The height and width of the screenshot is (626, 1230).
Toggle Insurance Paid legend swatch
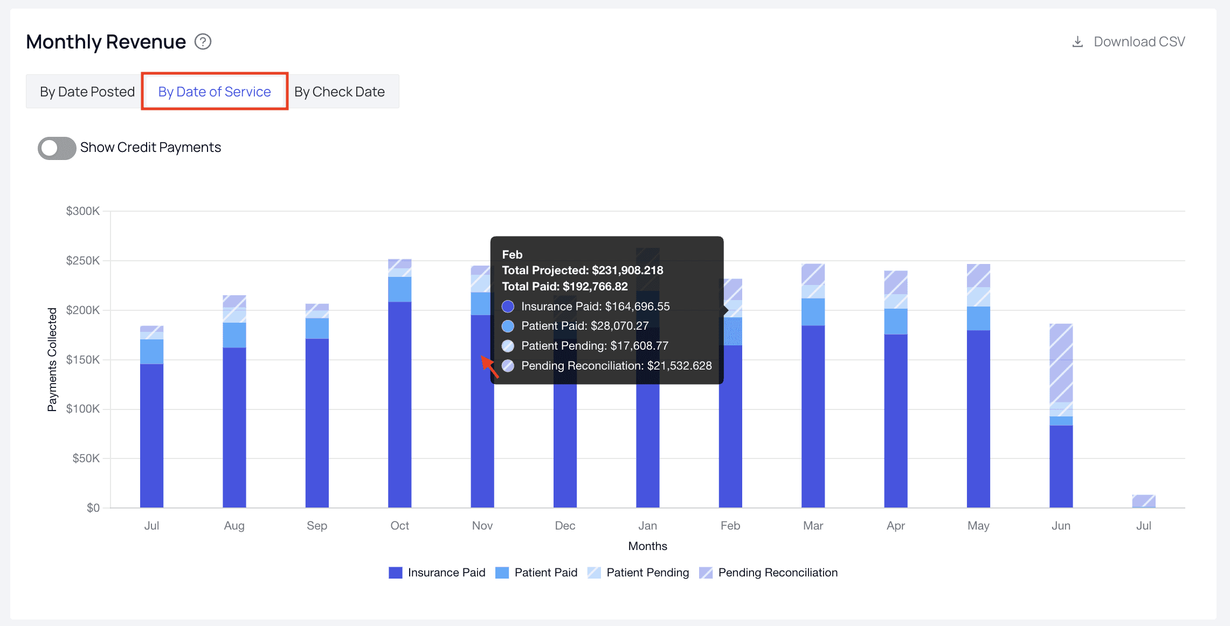[x=395, y=573]
